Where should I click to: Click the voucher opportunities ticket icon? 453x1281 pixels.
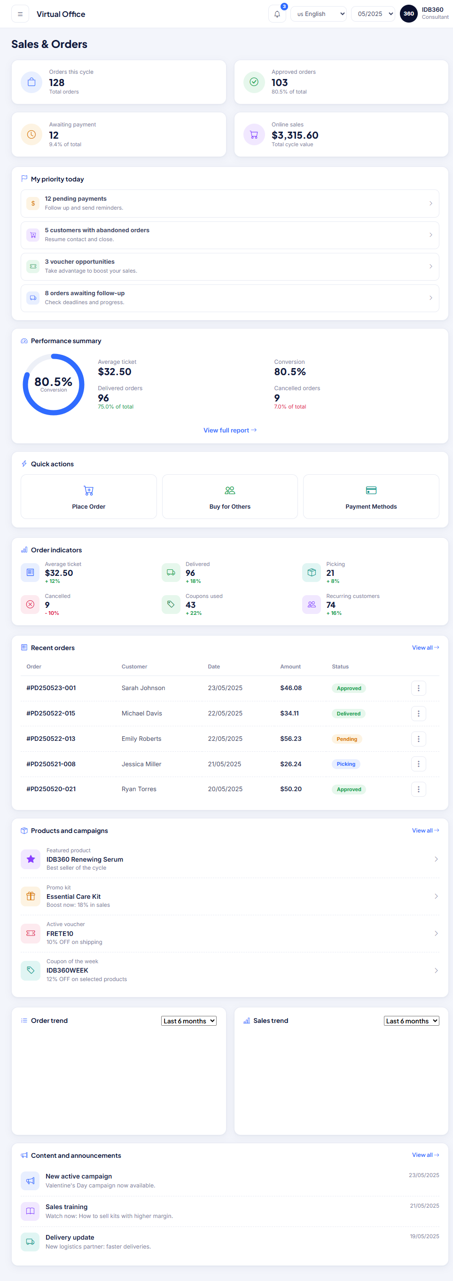coord(33,266)
